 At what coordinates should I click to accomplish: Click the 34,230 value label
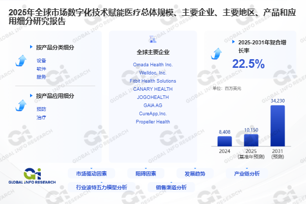[x=278, y=101]
